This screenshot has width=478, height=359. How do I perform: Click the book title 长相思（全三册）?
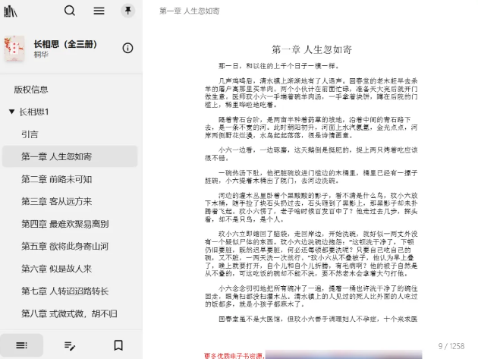point(65,44)
